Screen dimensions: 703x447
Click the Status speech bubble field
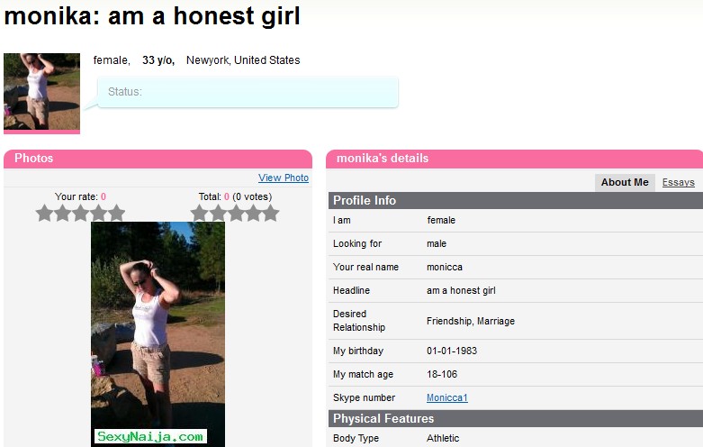coord(248,92)
